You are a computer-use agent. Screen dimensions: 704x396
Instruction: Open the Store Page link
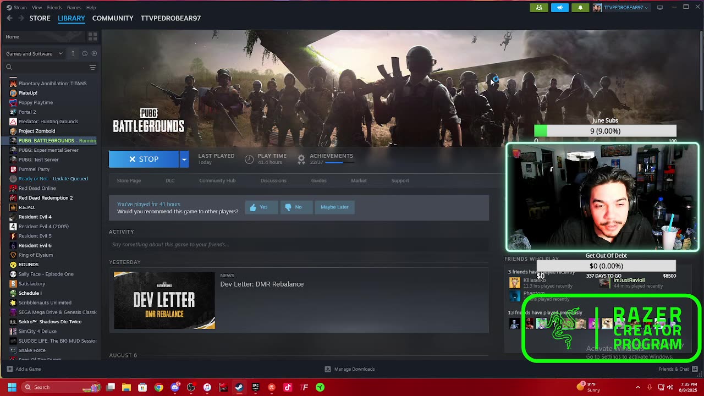129,180
